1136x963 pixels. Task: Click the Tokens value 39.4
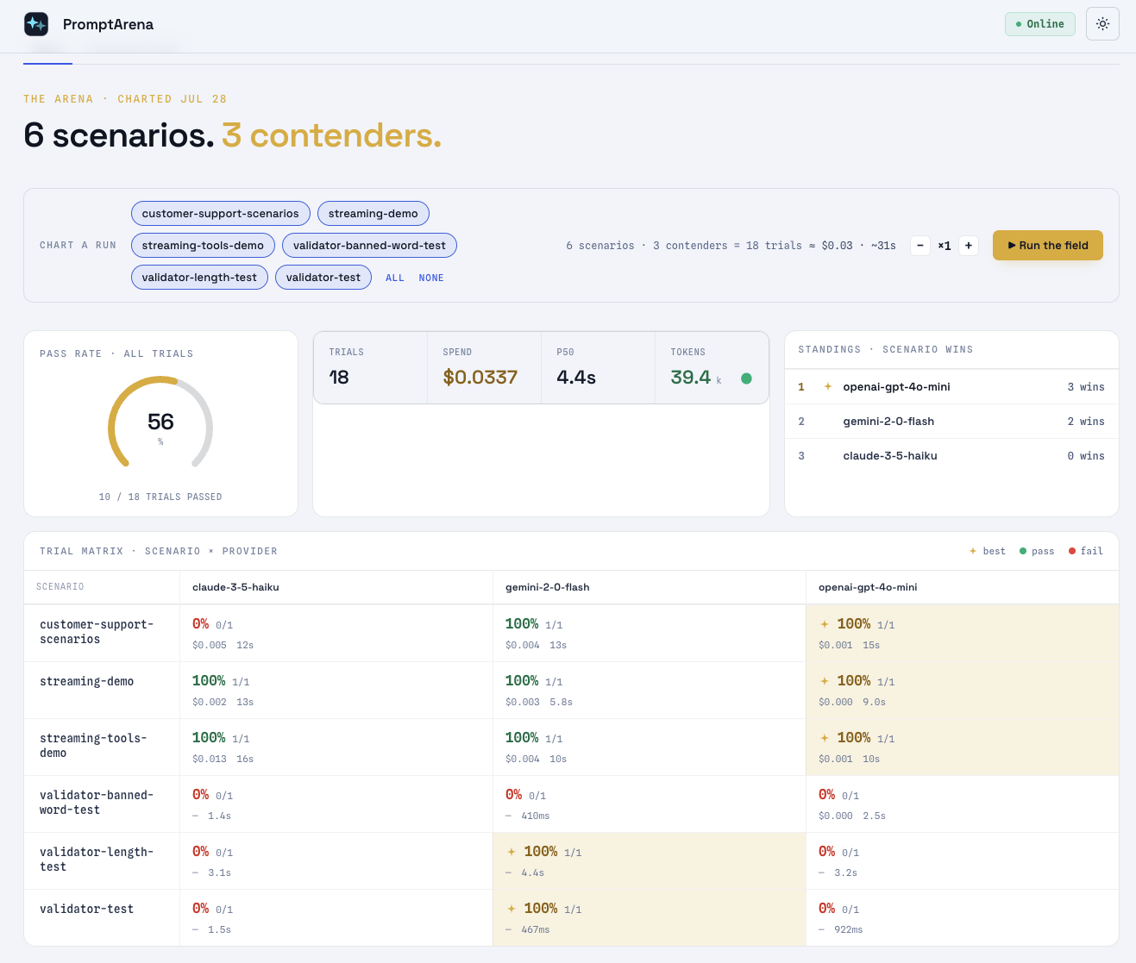point(691,377)
